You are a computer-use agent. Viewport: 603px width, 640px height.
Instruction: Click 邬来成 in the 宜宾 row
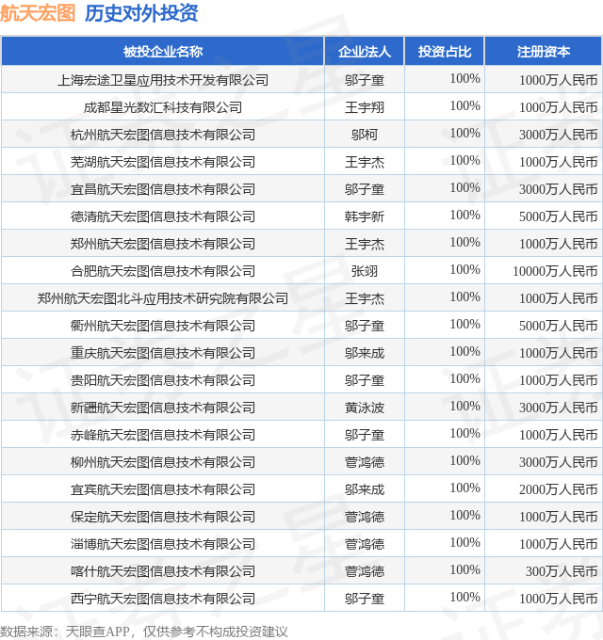click(365, 489)
